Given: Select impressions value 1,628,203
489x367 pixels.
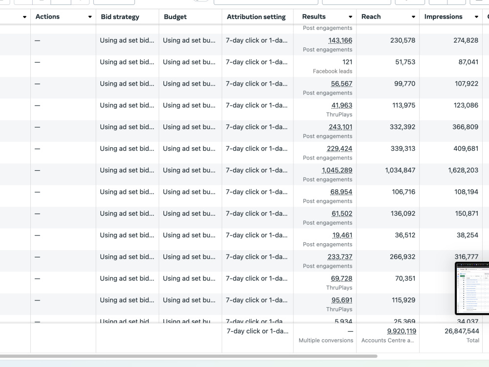Looking at the screenshot, I should click(x=463, y=170).
